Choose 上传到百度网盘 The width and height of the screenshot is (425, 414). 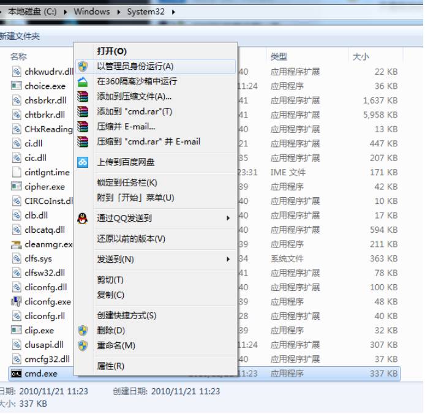click(156, 162)
